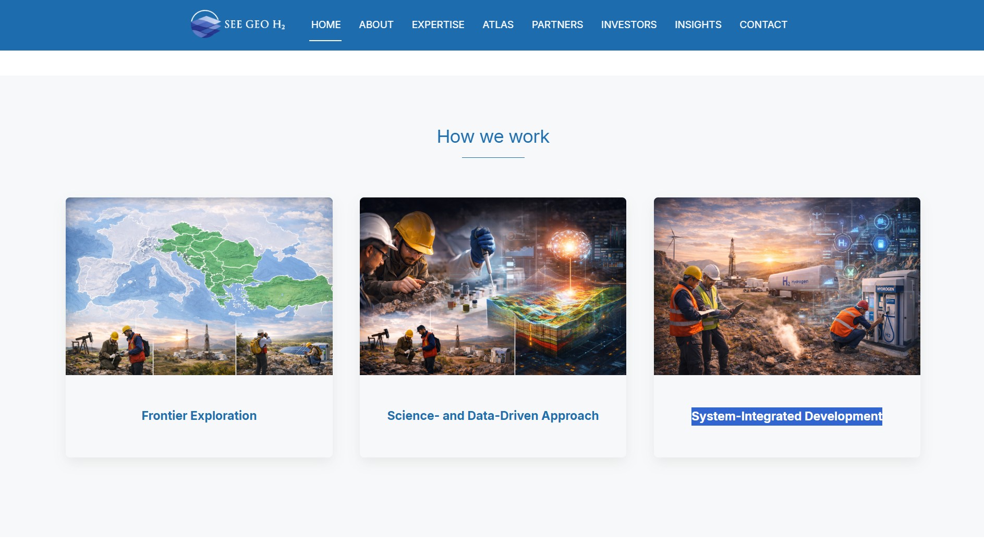Select ATLAS in the navigation bar

[x=497, y=24]
